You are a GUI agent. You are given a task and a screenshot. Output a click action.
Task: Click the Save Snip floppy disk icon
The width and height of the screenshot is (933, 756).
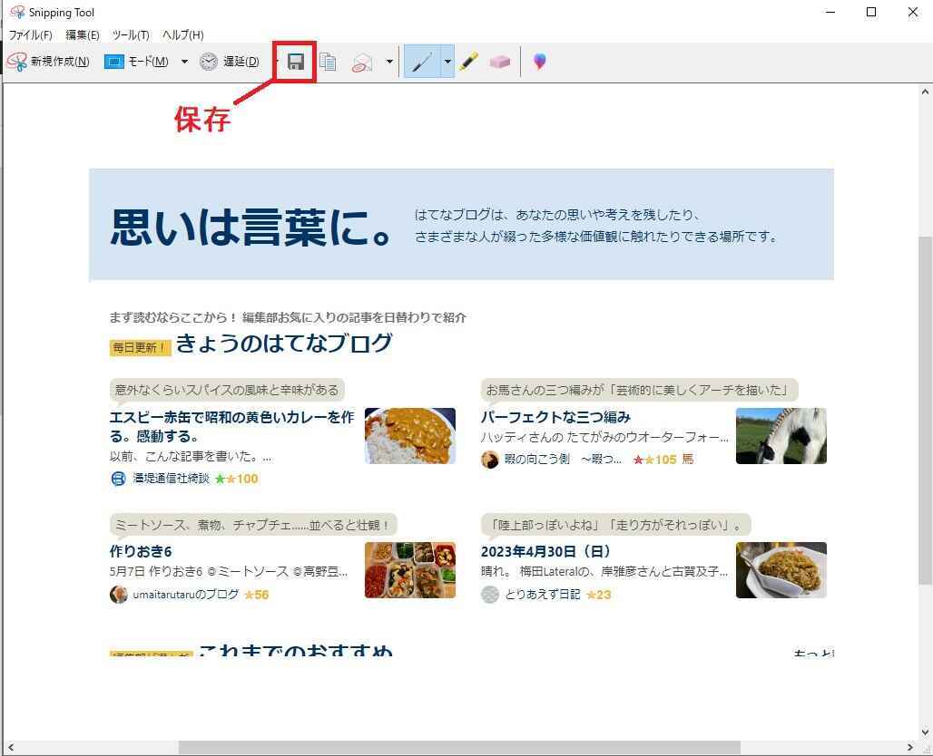point(296,62)
